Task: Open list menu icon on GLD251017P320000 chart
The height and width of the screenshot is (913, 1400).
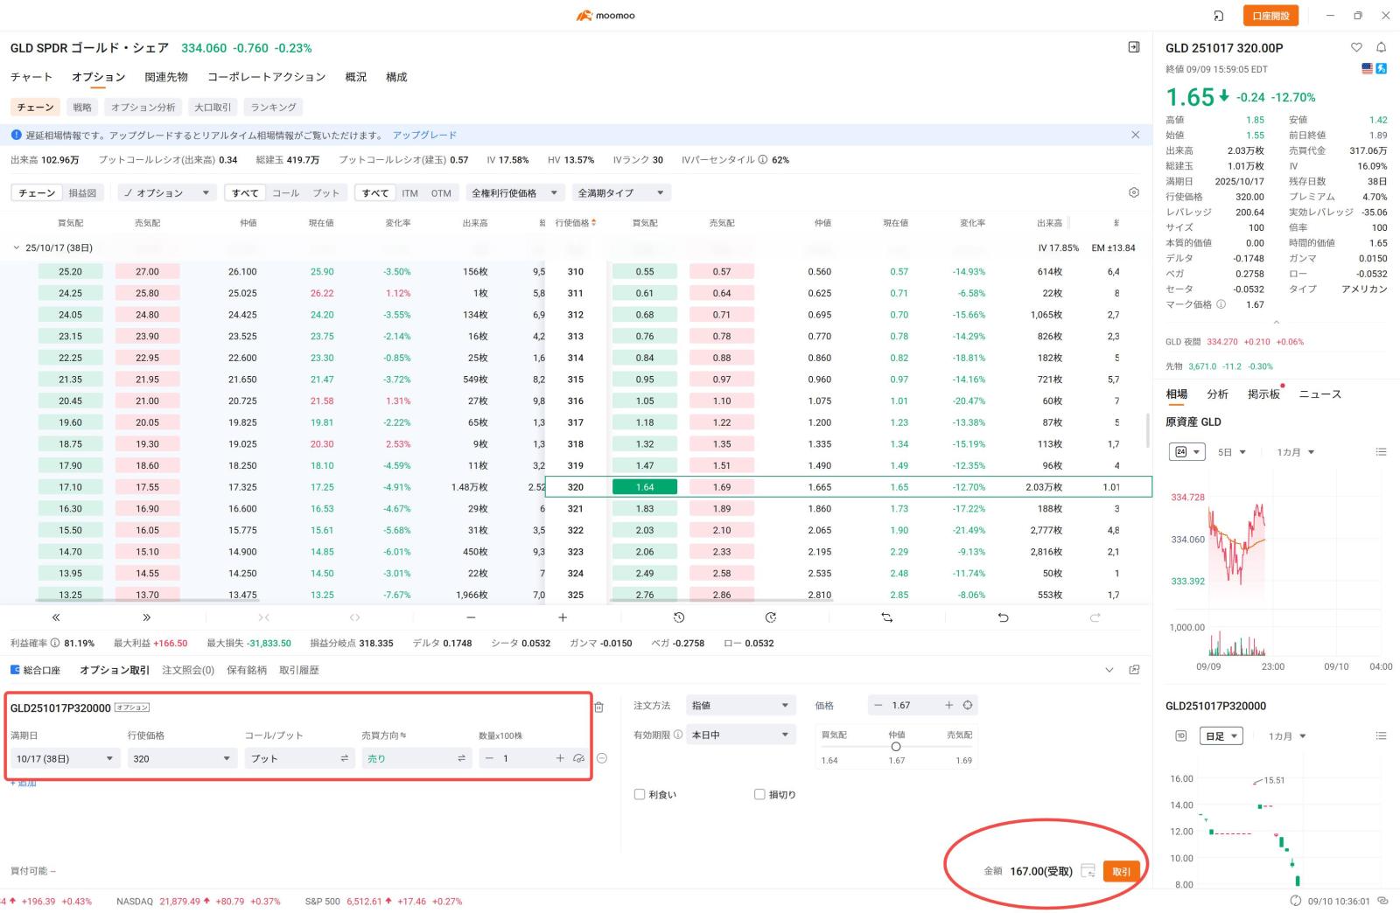Action: pos(1381,736)
